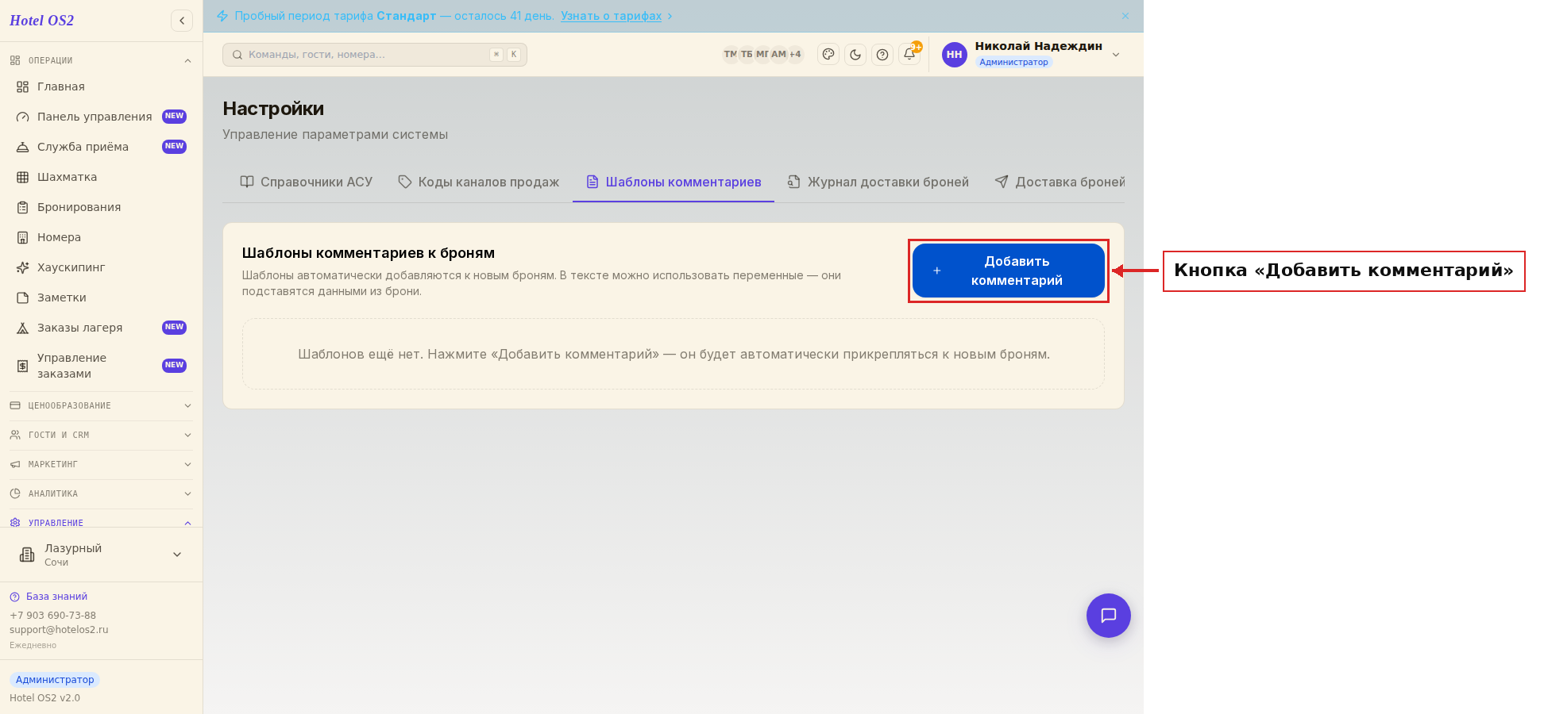1544x714 pixels.
Task: Switch to the Журнал доставки броней tab
Action: coord(878,182)
